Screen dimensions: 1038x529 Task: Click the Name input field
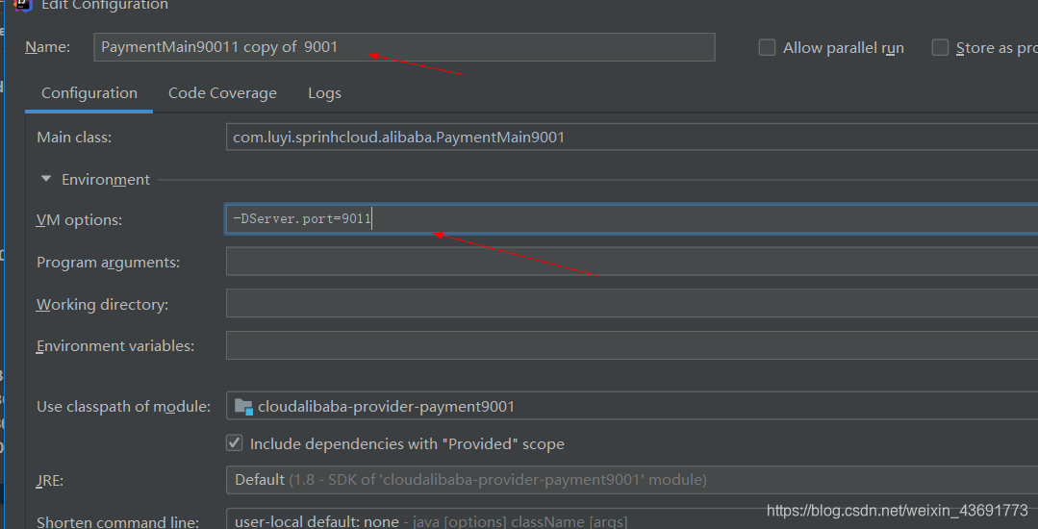(404, 47)
